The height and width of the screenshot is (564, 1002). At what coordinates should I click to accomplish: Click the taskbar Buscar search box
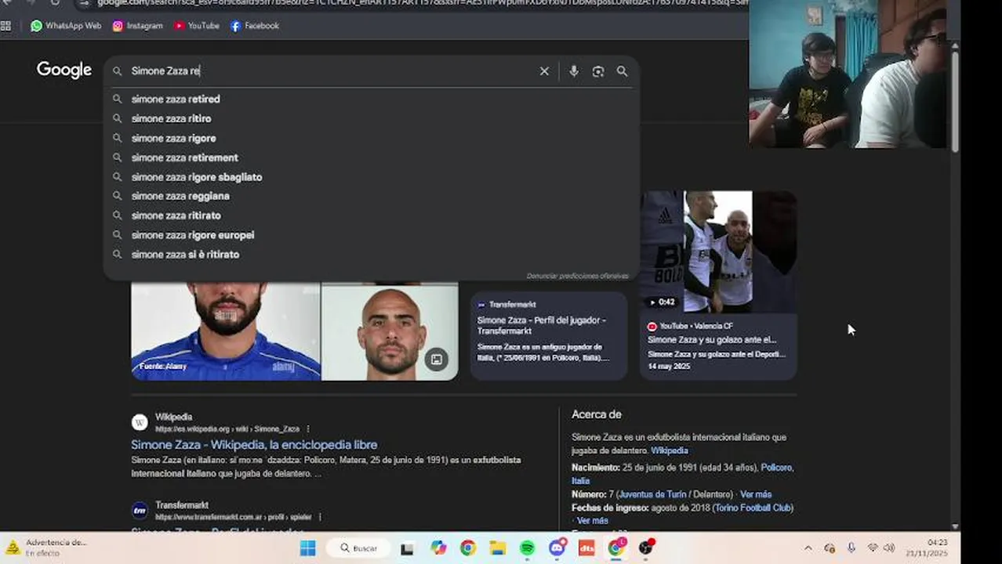click(358, 548)
